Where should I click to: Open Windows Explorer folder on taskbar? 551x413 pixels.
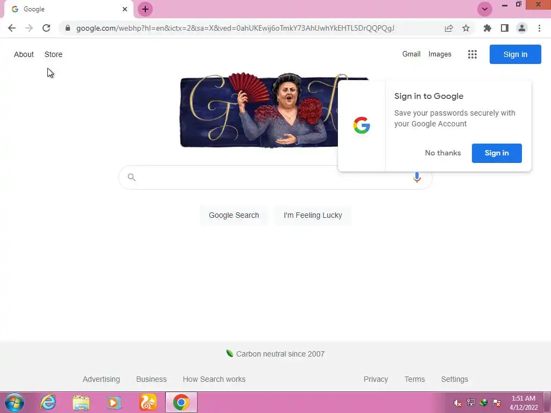[81, 403]
